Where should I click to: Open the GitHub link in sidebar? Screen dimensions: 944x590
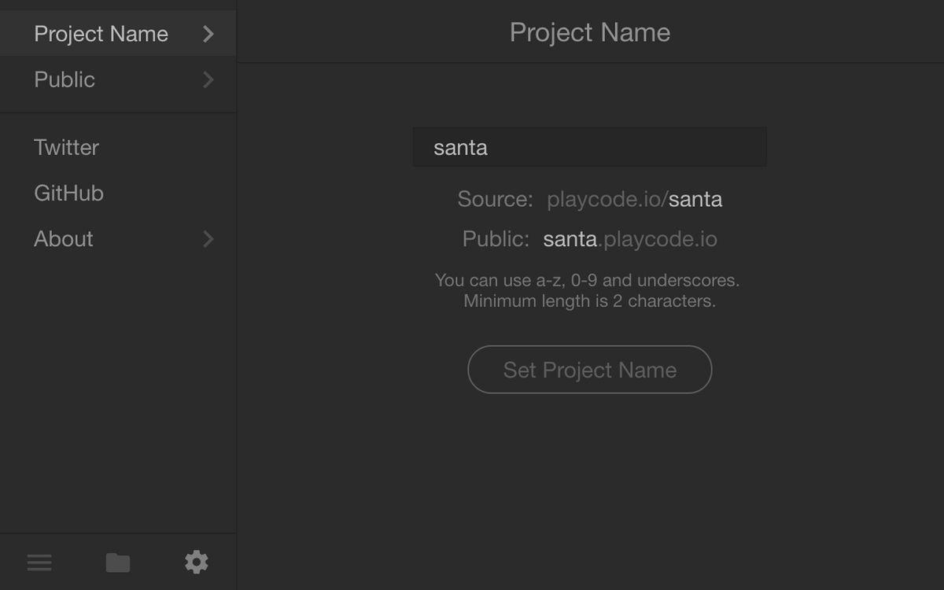coord(69,193)
